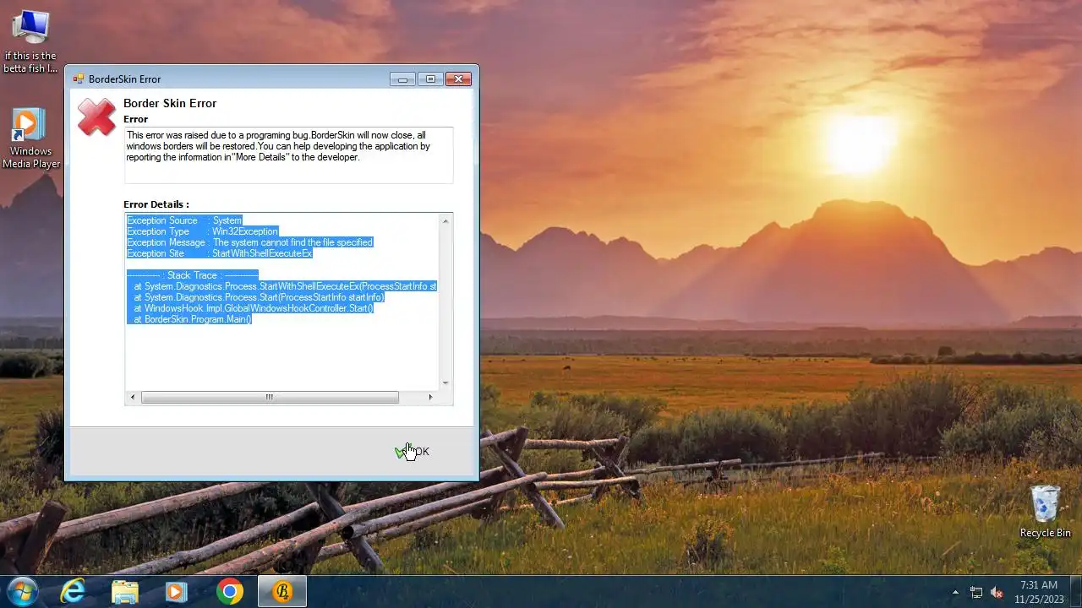The width and height of the screenshot is (1082, 608).
Task: Open the Windows Media Player desktop shortcut
Action: (x=30, y=138)
